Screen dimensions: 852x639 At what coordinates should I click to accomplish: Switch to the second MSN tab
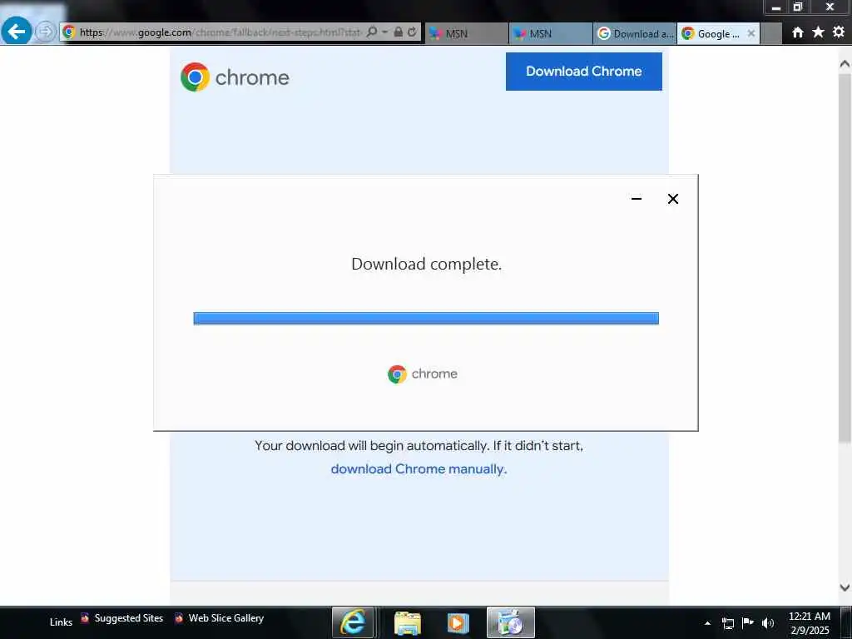click(551, 33)
